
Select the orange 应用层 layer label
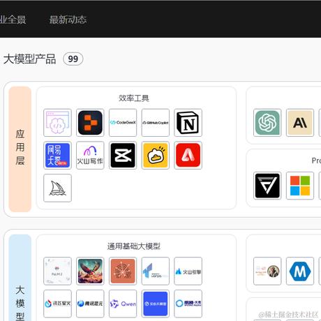pyautogui.click(x=20, y=149)
